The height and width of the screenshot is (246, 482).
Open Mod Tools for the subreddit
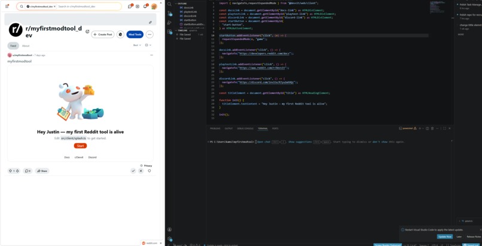click(135, 35)
